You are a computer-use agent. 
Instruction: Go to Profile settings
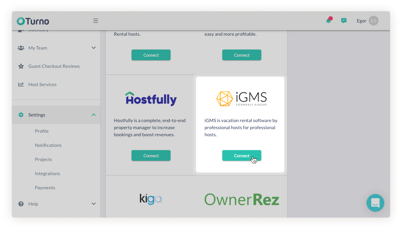42,131
